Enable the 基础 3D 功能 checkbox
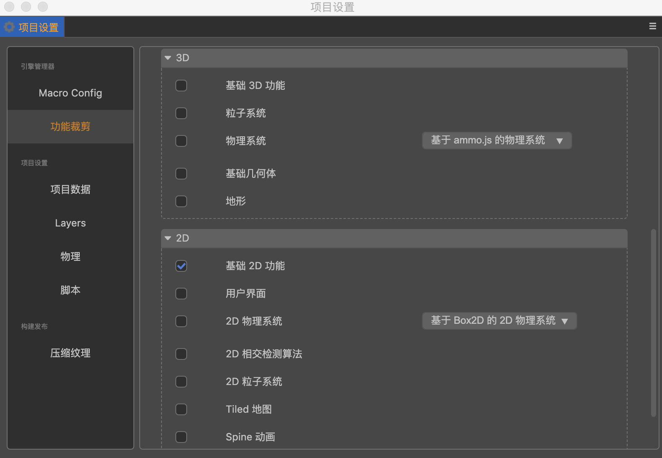 click(x=181, y=86)
